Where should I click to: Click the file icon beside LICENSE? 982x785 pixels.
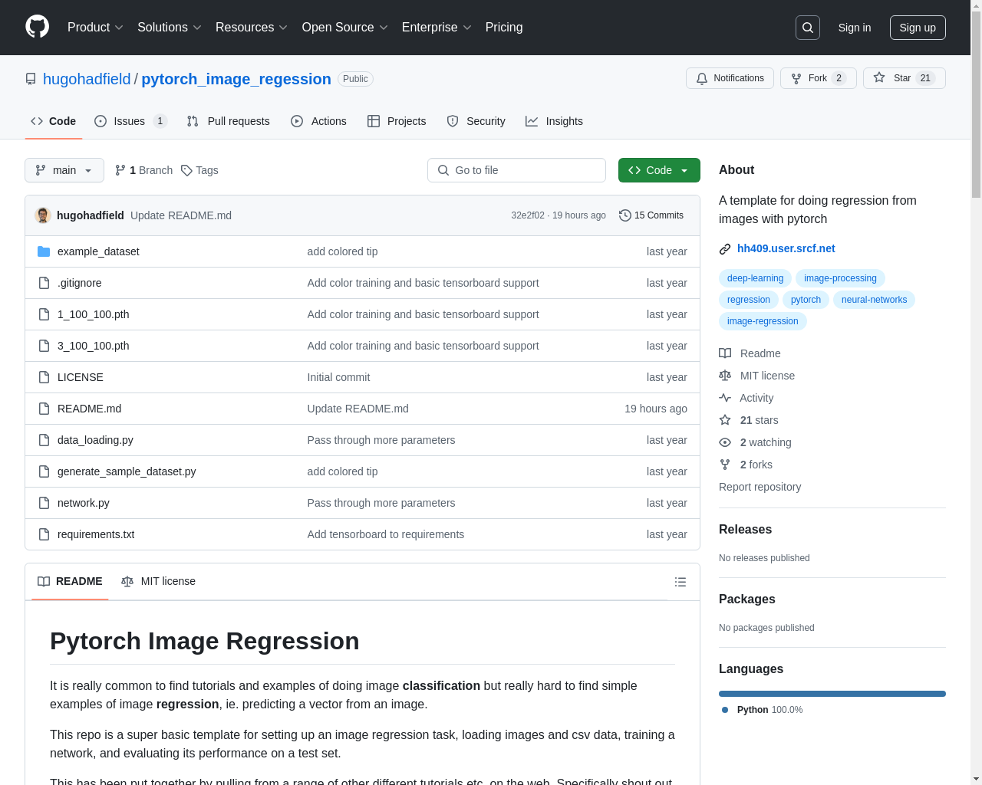(x=44, y=377)
